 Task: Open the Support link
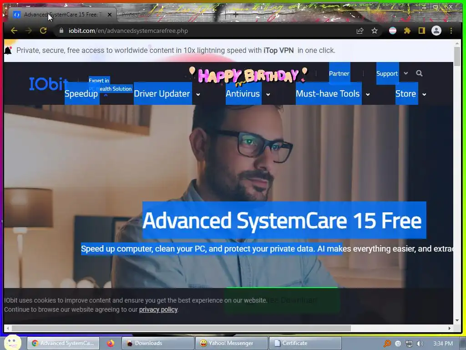pos(387,73)
